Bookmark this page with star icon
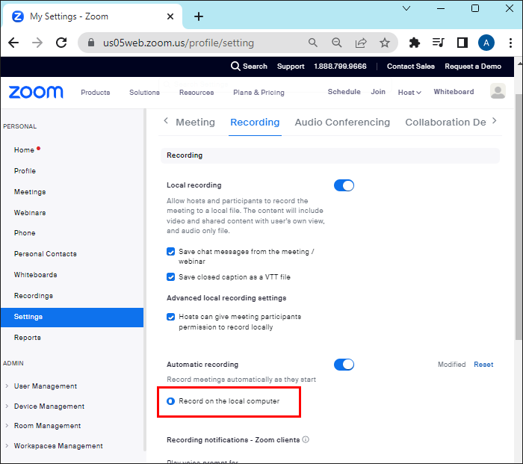The image size is (523, 464). point(385,43)
